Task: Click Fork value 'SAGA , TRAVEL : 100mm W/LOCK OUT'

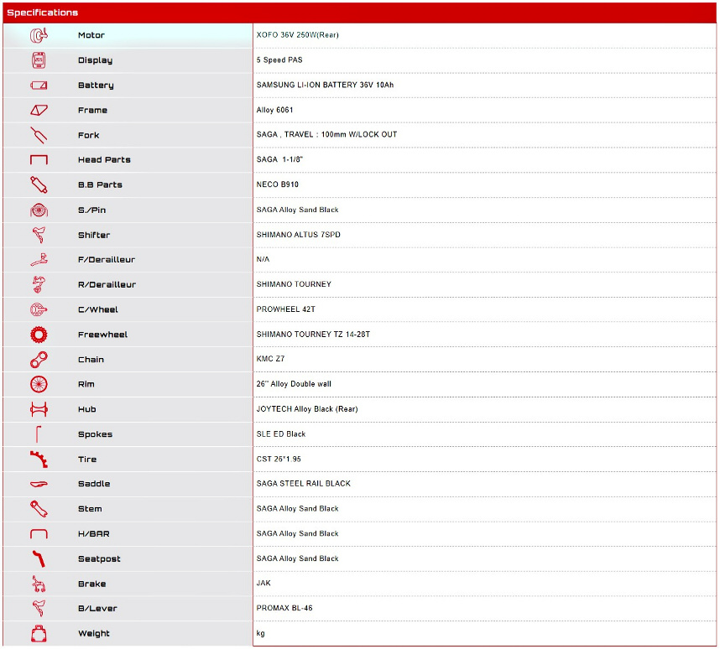Action: coord(327,134)
